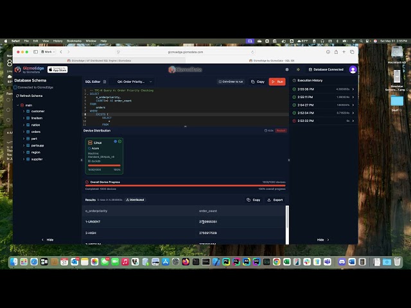Open the failed 2:52:33 PM history entry
This screenshot has width=411, height=308.
coord(324,121)
